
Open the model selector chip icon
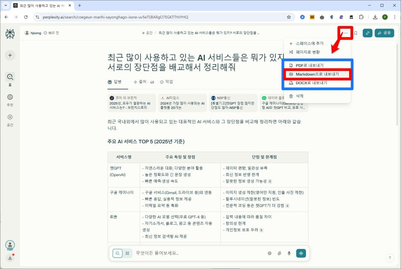point(269,253)
